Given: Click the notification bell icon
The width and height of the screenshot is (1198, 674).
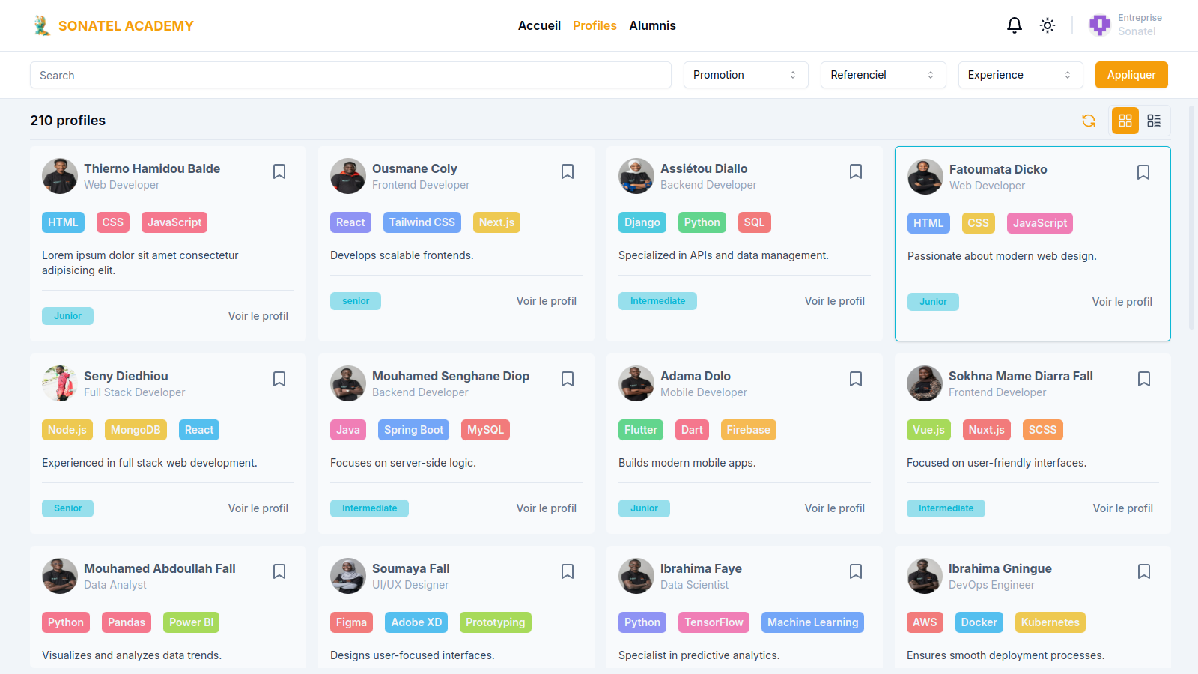Looking at the screenshot, I should coord(1014,25).
